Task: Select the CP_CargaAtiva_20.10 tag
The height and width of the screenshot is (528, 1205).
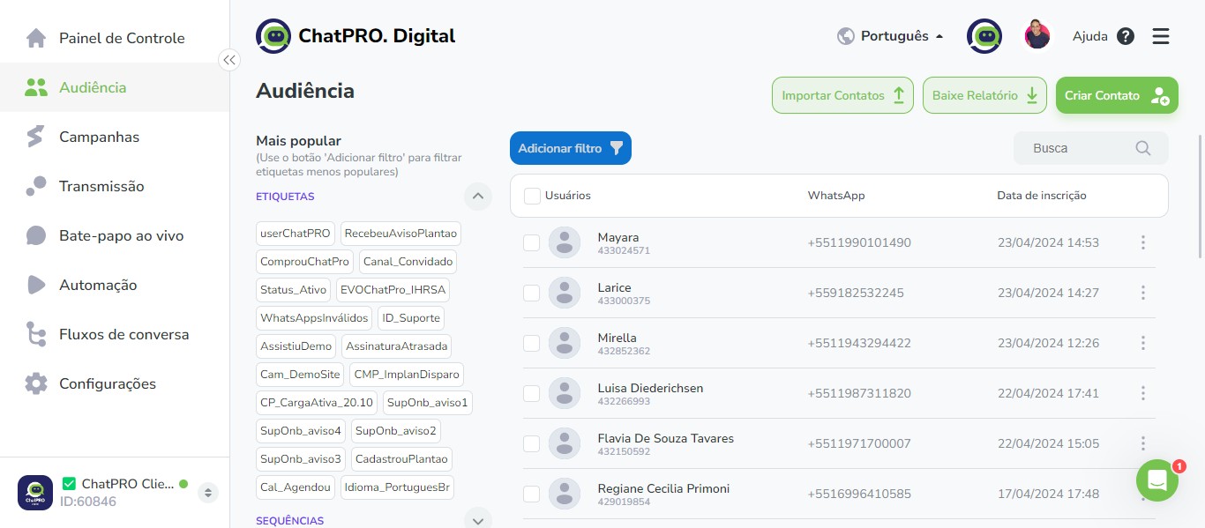Action: click(318, 402)
